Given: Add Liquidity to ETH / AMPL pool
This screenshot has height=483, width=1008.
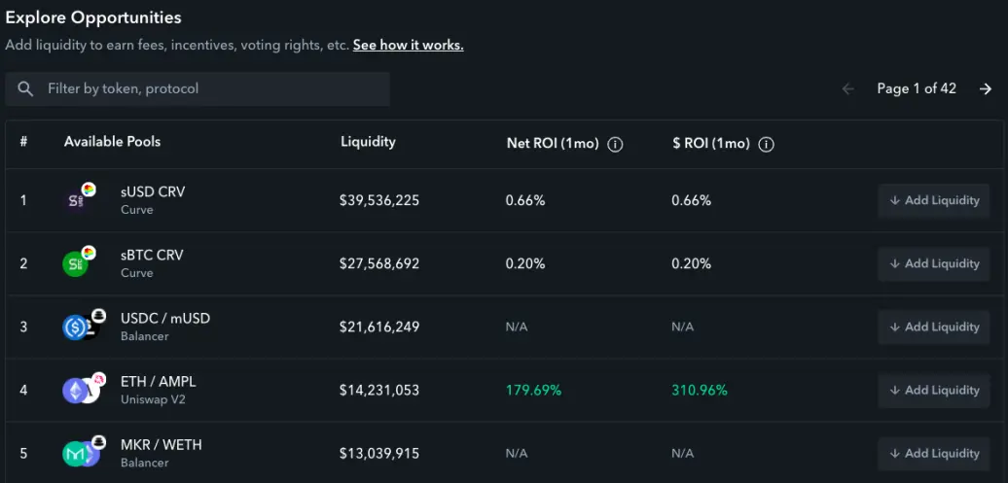Looking at the screenshot, I should pyautogui.click(x=933, y=390).
